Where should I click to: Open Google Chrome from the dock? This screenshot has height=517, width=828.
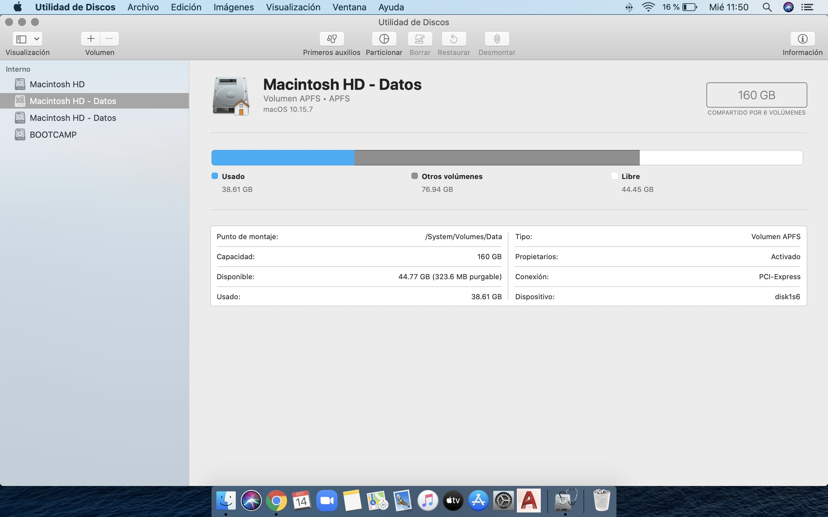(x=276, y=501)
